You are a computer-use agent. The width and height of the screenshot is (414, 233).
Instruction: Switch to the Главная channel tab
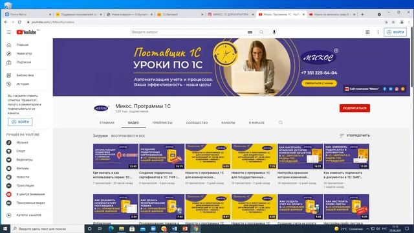(x=107, y=123)
